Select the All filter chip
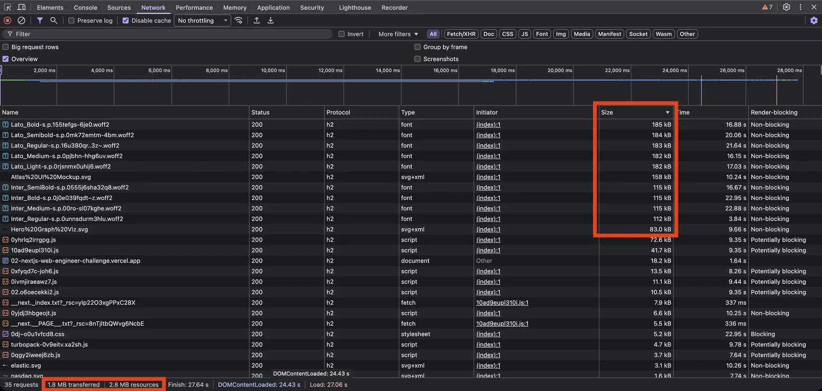Viewport: 822px width, 391px height. pos(433,34)
